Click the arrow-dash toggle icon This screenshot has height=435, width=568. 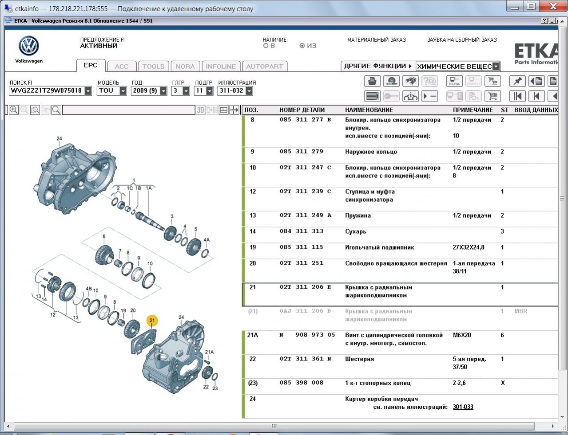[x=429, y=96]
